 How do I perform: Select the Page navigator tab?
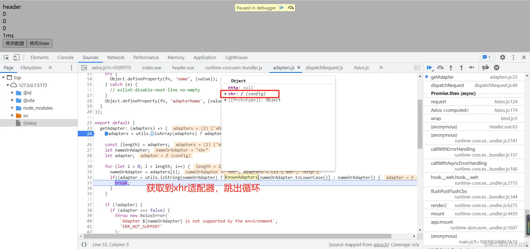[x=9, y=68]
